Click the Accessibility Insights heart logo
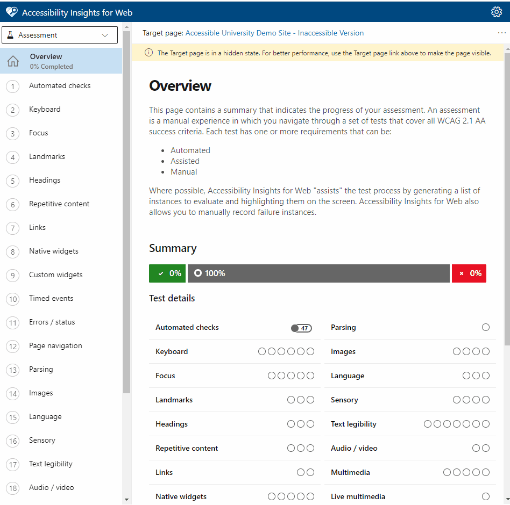The width and height of the screenshot is (510, 505). [12, 12]
